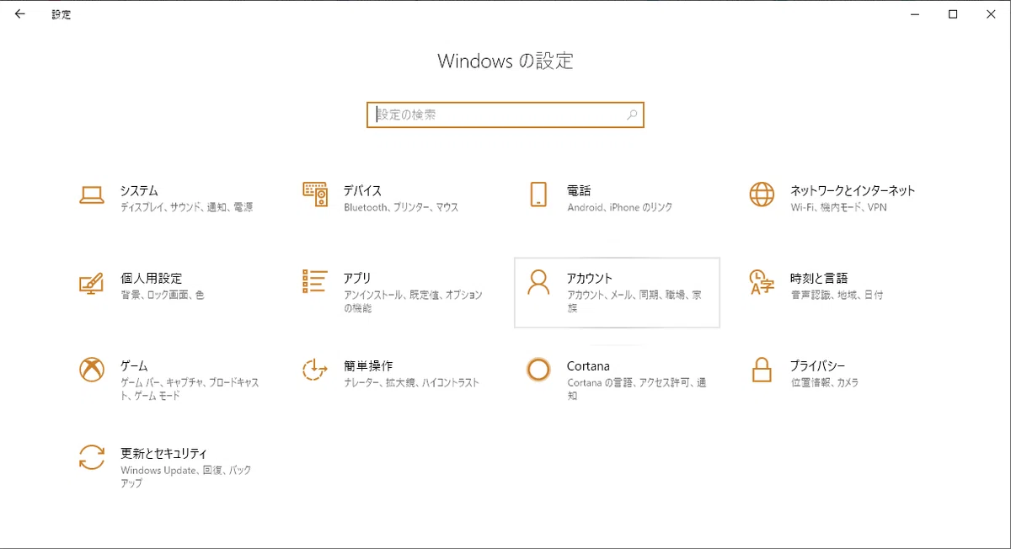Open the プライバシー padlock icon
This screenshot has height=549, width=1011.
762,370
